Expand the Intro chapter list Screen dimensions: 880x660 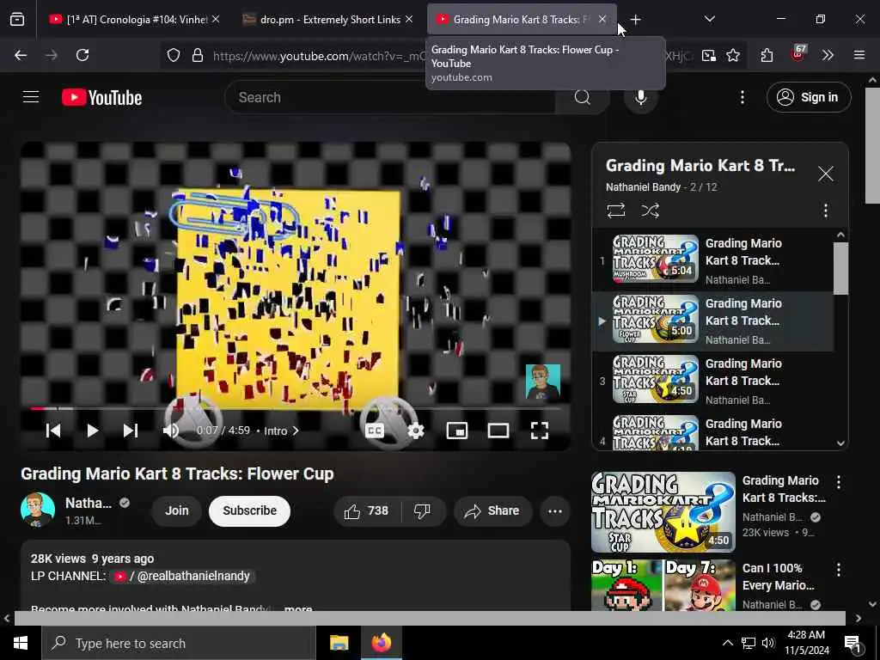[x=282, y=431]
